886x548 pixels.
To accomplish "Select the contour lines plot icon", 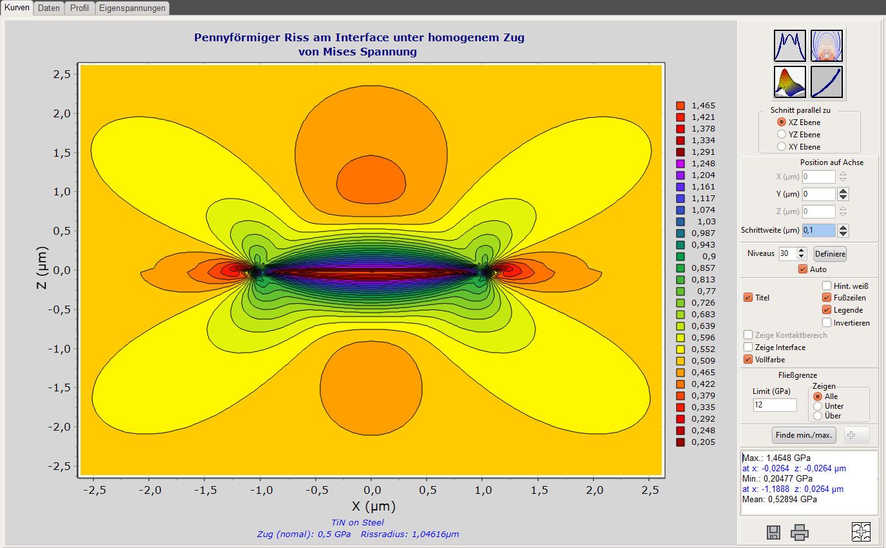I will pos(827,46).
